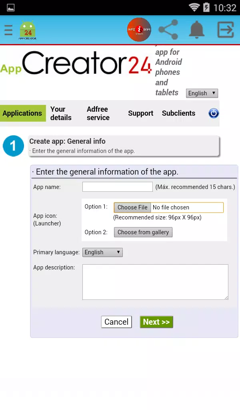Tap the exit/logout arrow icon

pos(226,30)
